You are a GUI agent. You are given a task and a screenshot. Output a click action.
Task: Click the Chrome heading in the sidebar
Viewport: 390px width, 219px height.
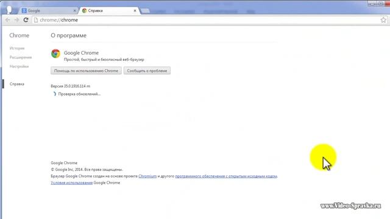point(19,35)
